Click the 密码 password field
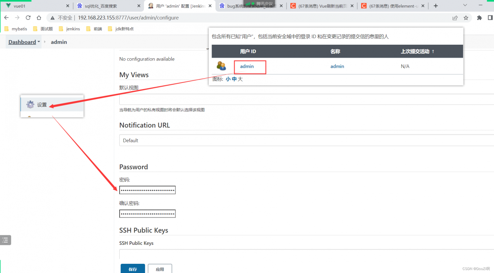The image size is (494, 273). (147, 190)
